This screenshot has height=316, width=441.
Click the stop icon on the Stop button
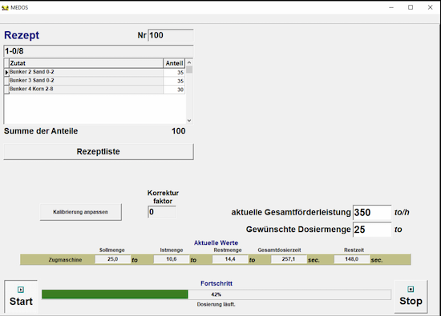coord(411,290)
